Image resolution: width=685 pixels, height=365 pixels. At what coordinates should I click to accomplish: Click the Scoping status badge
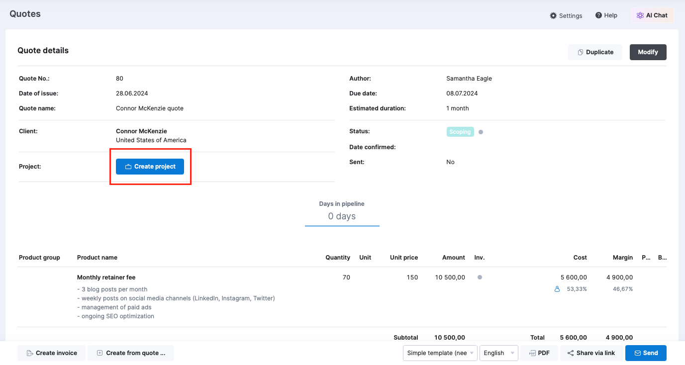[x=460, y=132]
